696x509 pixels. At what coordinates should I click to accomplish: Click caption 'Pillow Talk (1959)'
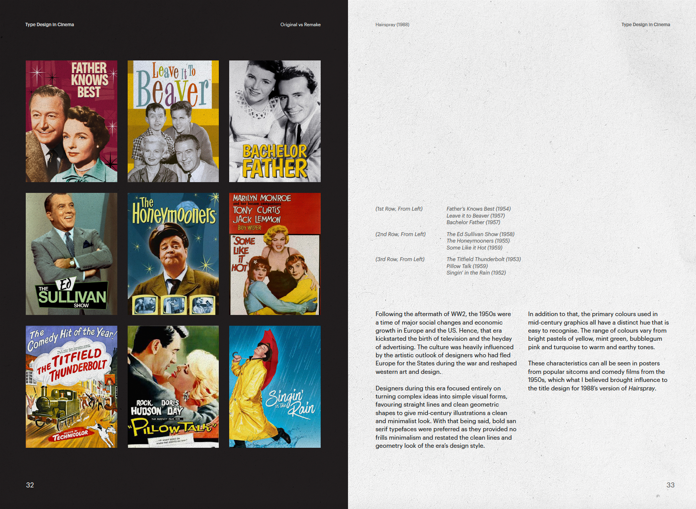point(467,266)
